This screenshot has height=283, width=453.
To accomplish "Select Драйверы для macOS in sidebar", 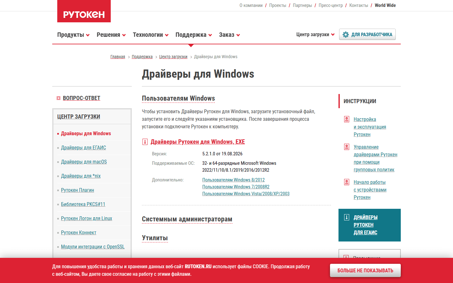I will (84, 162).
